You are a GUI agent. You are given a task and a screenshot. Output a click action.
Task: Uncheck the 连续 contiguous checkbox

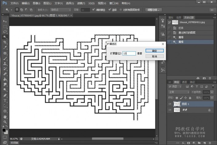point(109,10)
